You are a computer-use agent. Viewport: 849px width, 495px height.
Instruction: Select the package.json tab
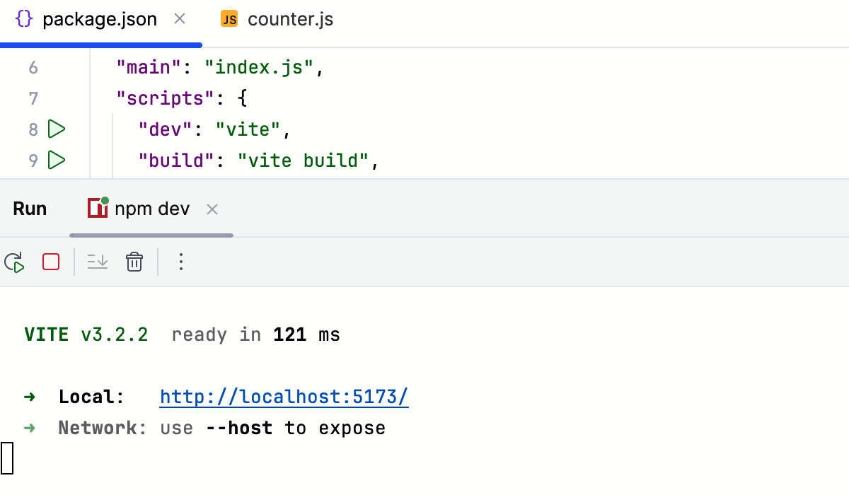[99, 19]
